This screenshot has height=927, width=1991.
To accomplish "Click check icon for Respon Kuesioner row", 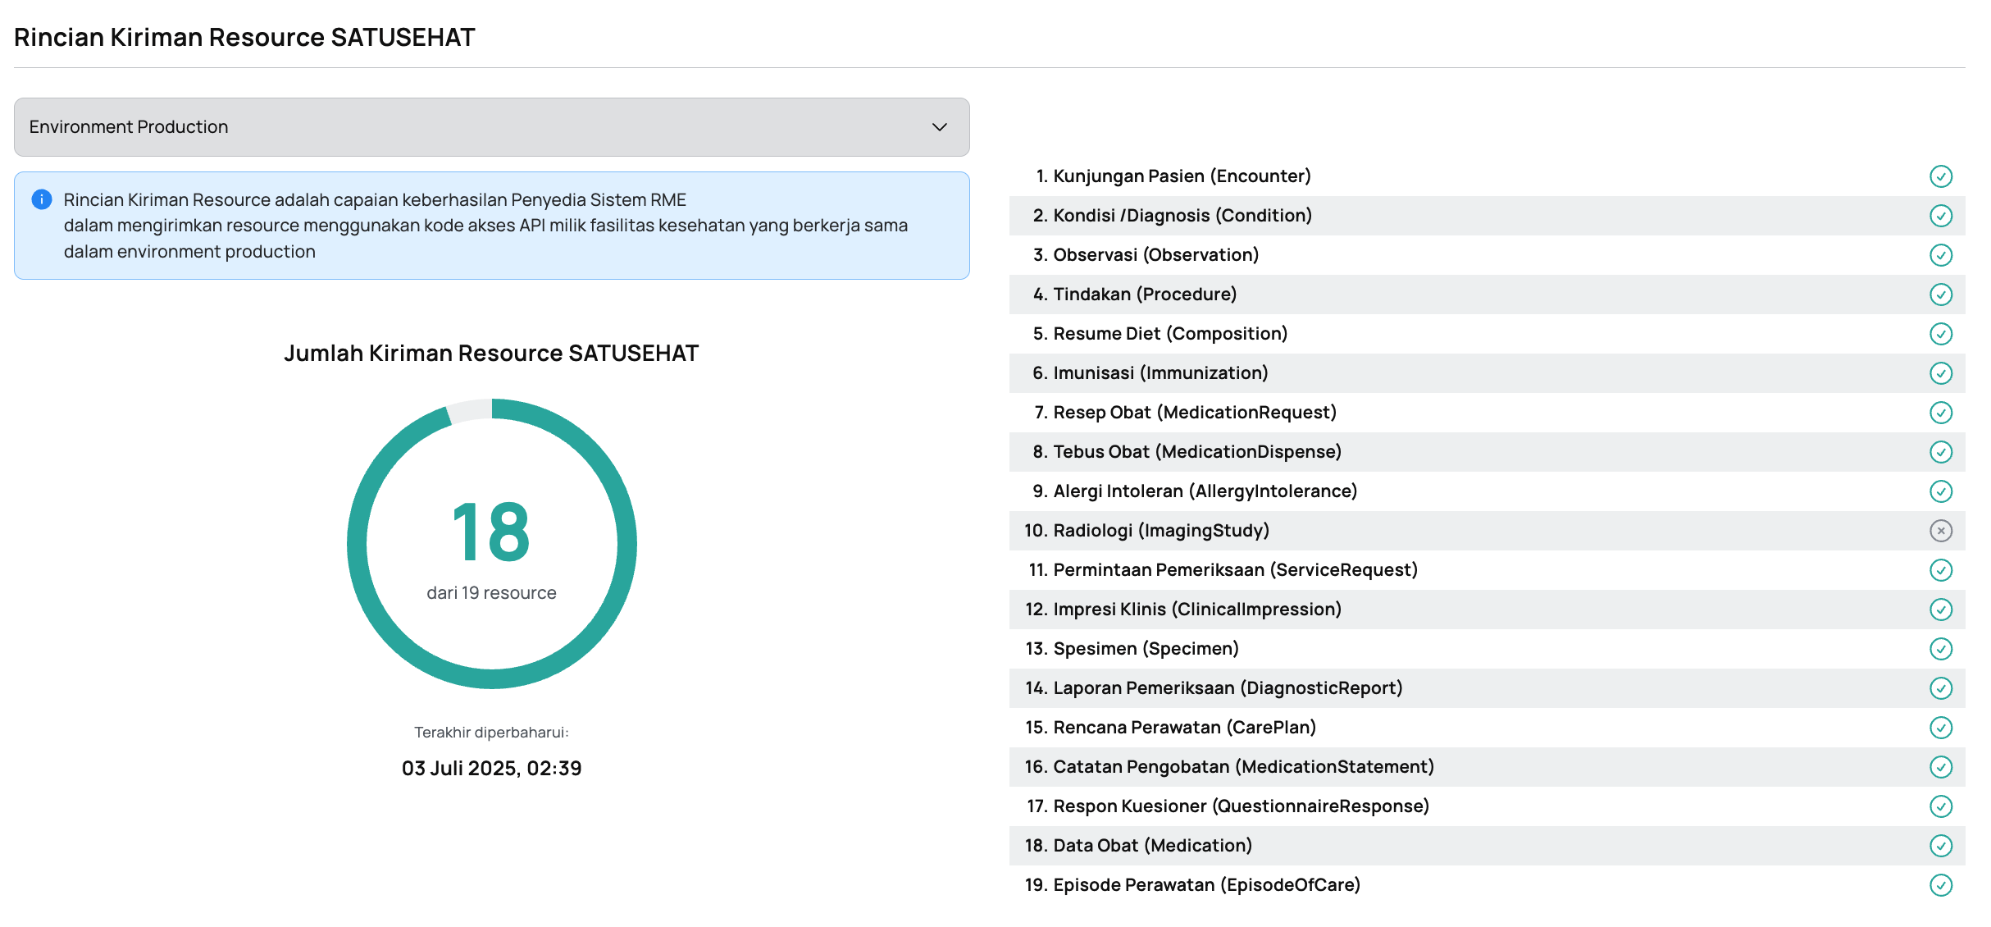I will pyautogui.click(x=1940, y=806).
